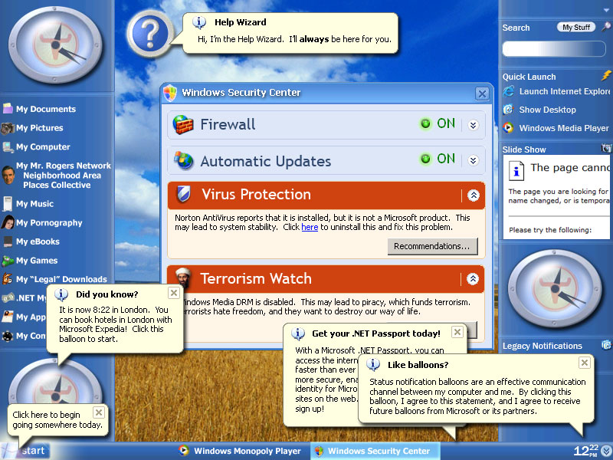
Task: Click the Legacy Notifications icon
Action: tap(606, 345)
